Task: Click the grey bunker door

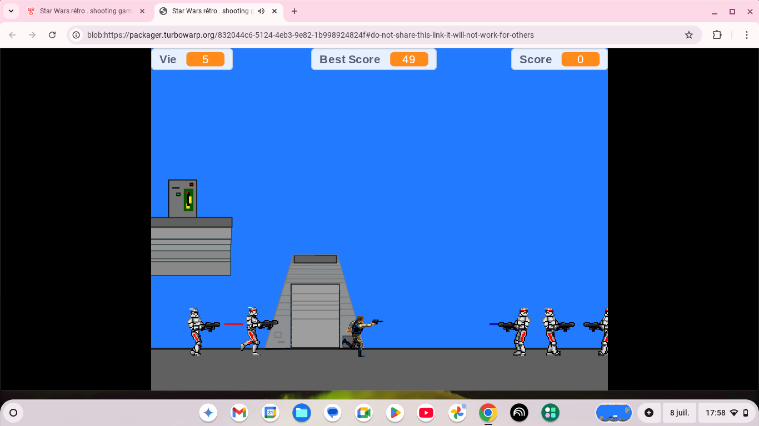Action: [x=315, y=316]
